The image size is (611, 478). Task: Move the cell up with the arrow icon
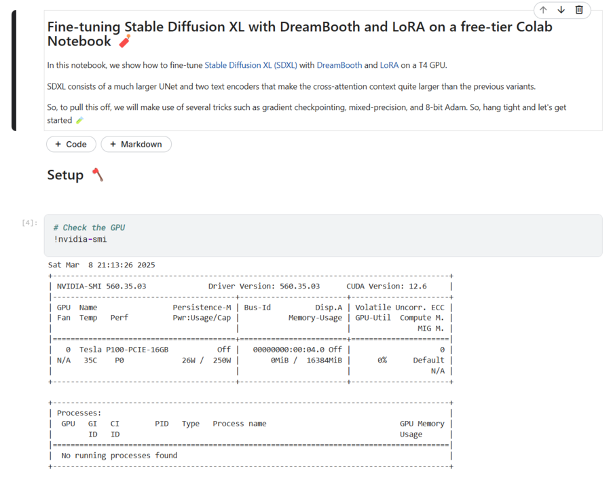(x=543, y=10)
